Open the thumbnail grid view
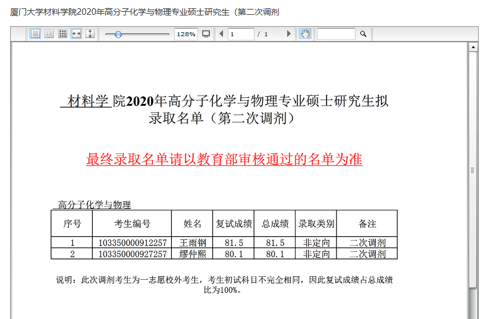Viewport: 487px width, 319px height. point(62,34)
